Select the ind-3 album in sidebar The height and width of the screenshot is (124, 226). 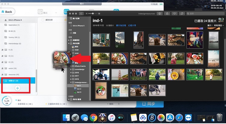click(x=77, y=92)
